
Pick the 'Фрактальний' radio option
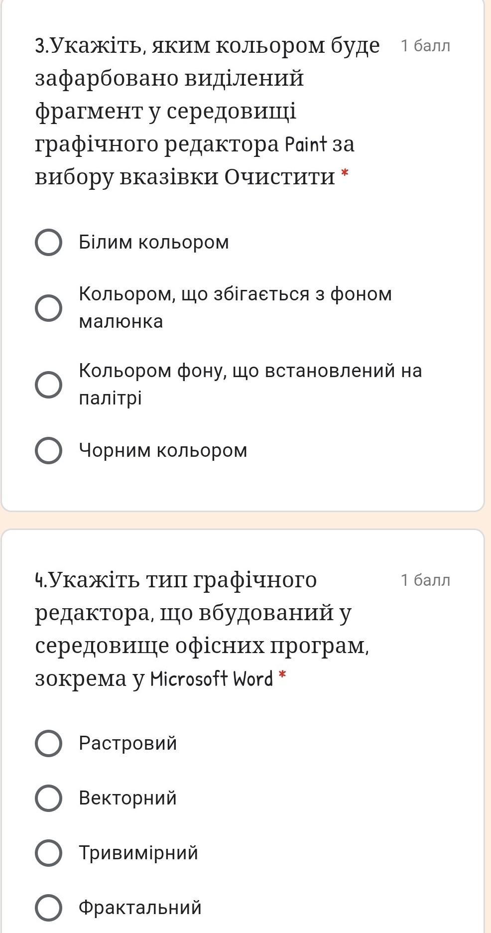(x=49, y=908)
